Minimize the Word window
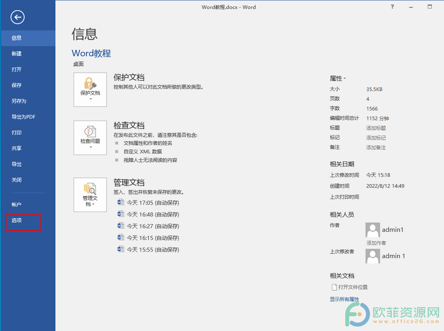The height and width of the screenshot is (331, 444). (x=411, y=7)
